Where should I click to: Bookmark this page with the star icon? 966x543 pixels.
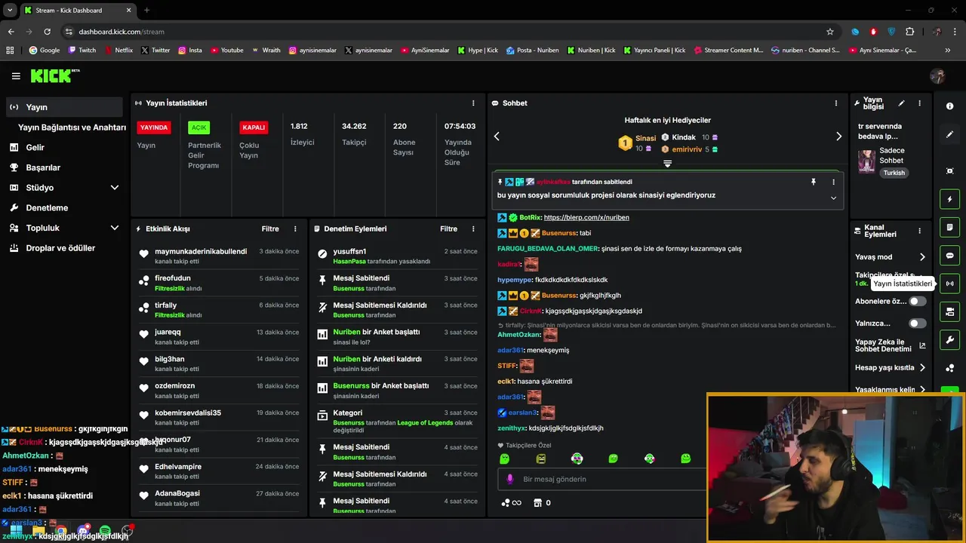tap(830, 32)
